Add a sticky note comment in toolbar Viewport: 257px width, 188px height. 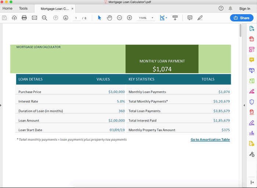coord(190,18)
